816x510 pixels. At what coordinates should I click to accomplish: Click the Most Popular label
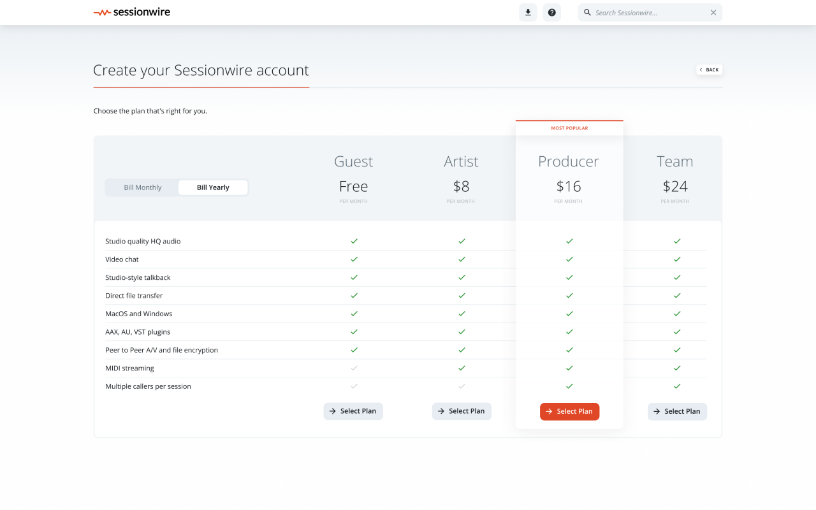pos(569,128)
